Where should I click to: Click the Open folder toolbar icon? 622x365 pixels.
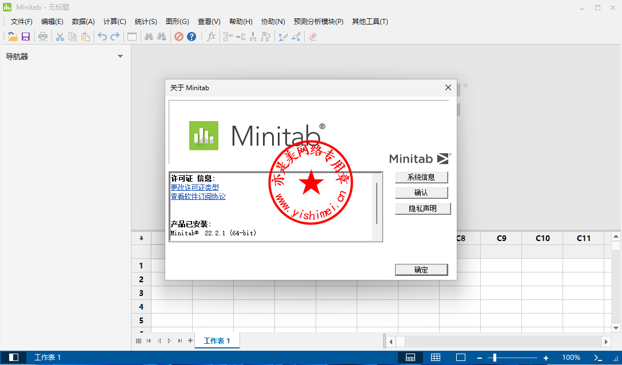coord(13,37)
